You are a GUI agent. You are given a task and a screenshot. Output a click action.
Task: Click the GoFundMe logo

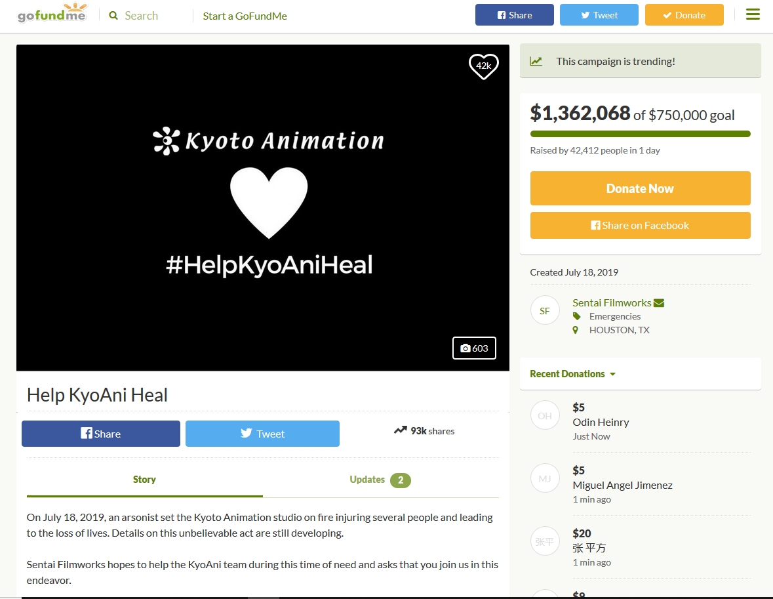pyautogui.click(x=52, y=13)
